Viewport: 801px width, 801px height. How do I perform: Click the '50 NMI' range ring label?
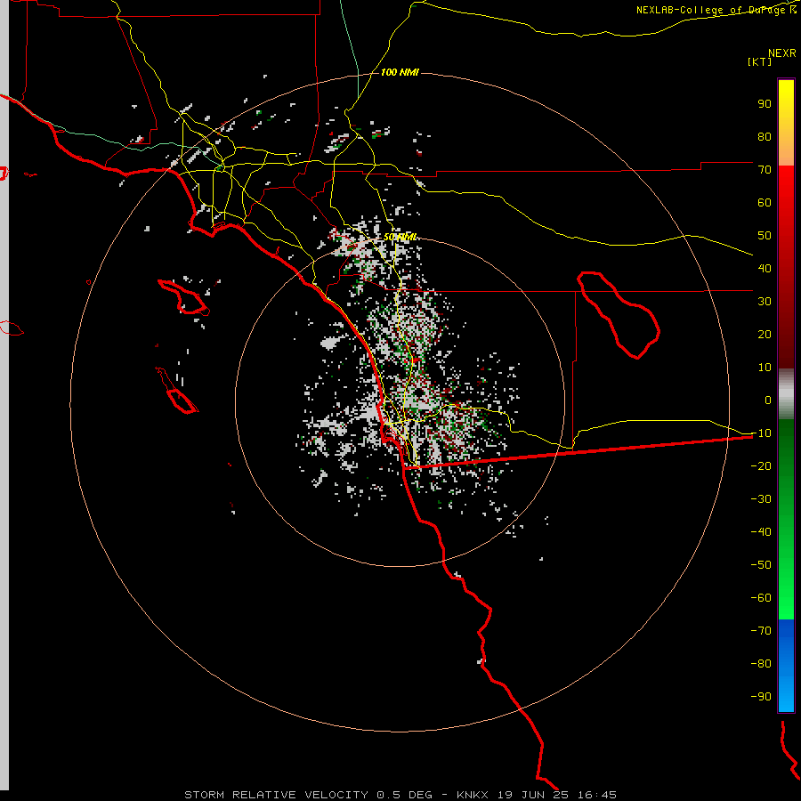tap(400, 237)
